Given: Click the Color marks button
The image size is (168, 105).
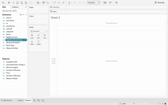Looking at the screenshot, I should click(32, 36).
